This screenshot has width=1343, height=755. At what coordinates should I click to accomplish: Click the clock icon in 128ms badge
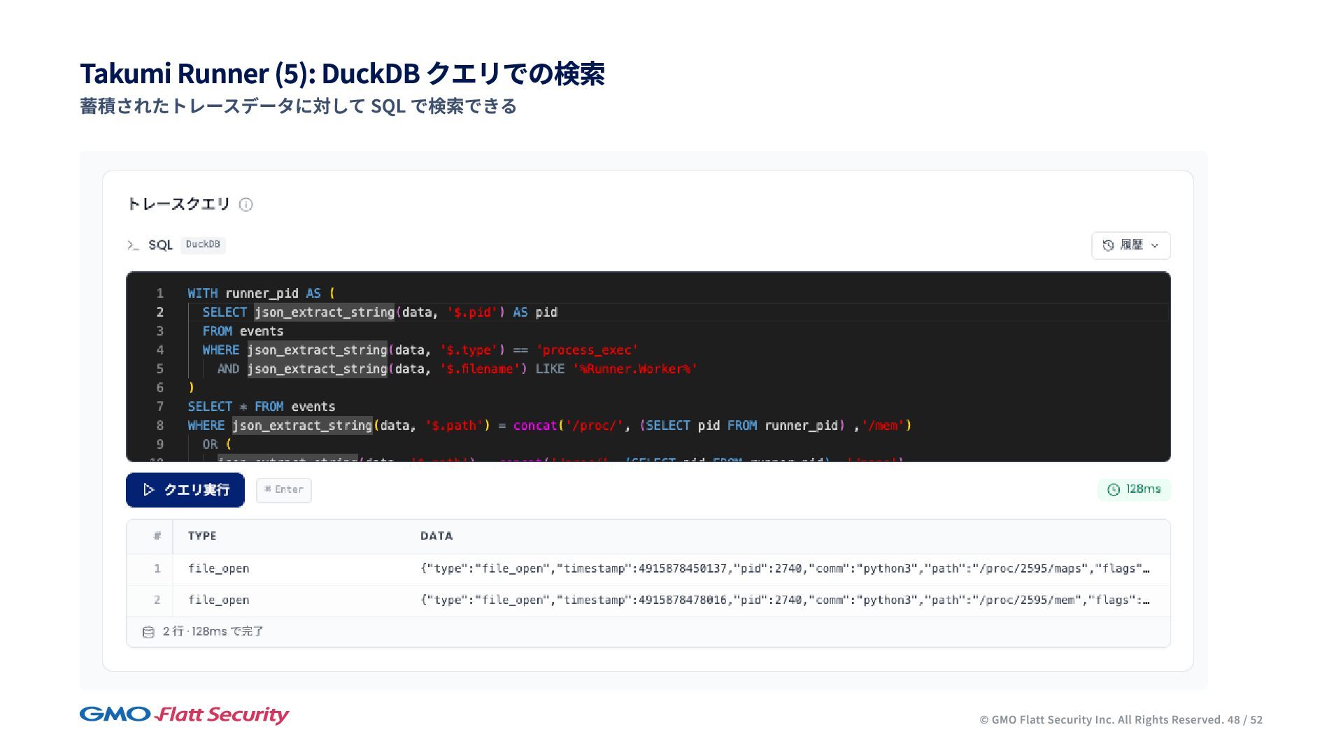(1114, 490)
